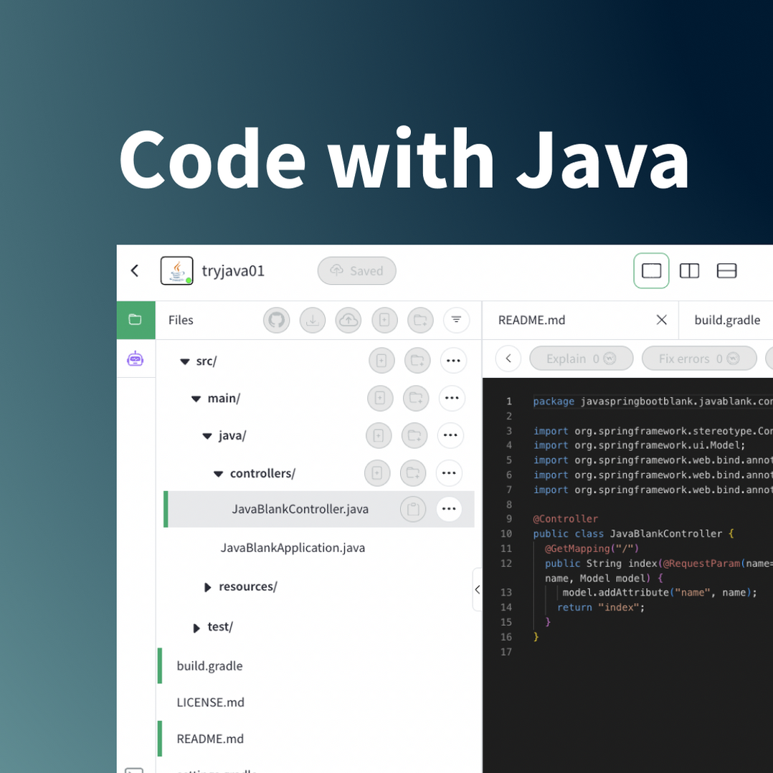This screenshot has height=773, width=773.
Task: Click the Saved status button
Action: (356, 270)
